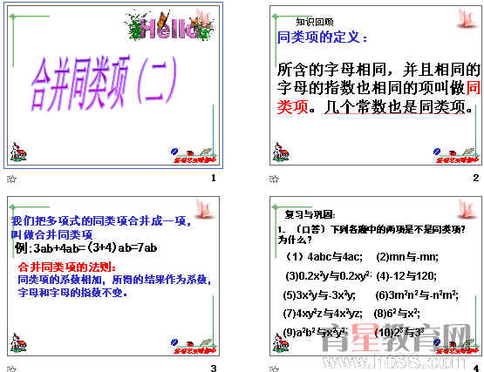Click the animation star icon under slide 2

274,179
